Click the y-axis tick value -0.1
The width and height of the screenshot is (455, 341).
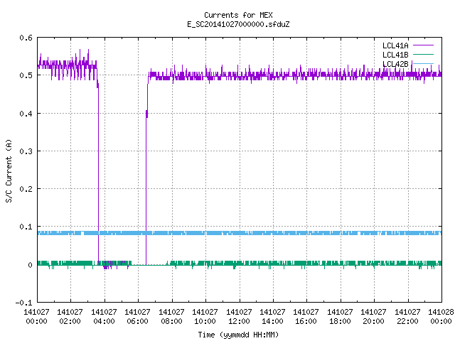[23, 303]
